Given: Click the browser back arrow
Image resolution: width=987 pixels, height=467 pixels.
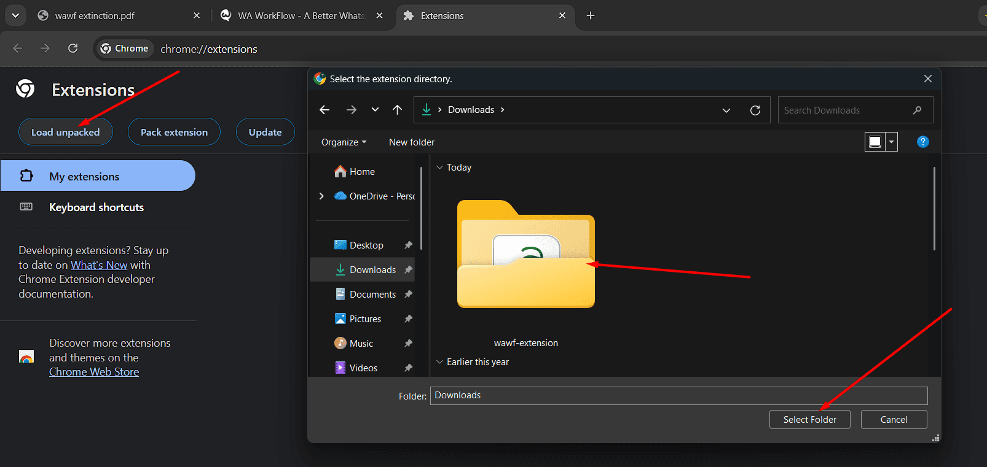Looking at the screenshot, I should [18, 48].
